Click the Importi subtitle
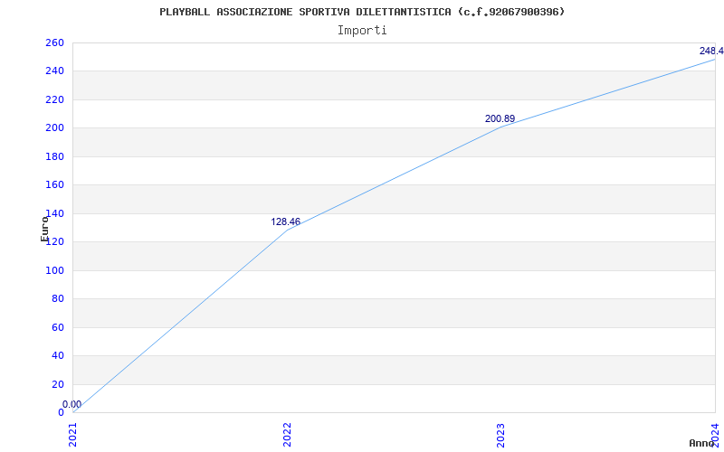 pos(362,31)
